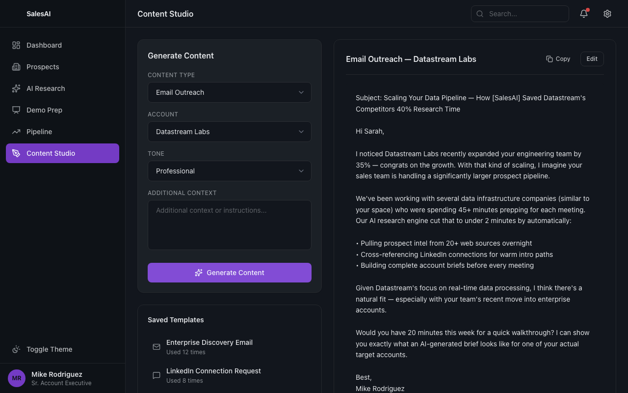Expand the Account dropdown showing Datastream Labs
Image resolution: width=628 pixels, height=393 pixels.
tap(229, 132)
